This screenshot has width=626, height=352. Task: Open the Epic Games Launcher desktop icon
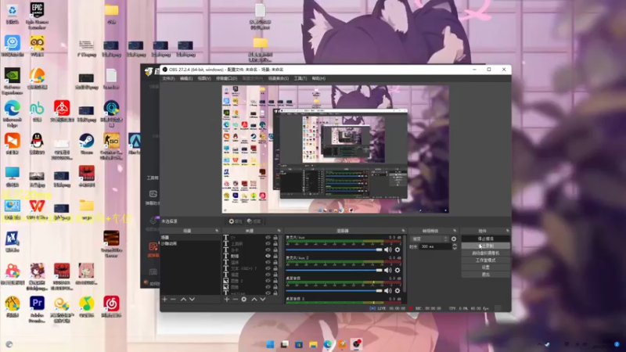coord(37,15)
